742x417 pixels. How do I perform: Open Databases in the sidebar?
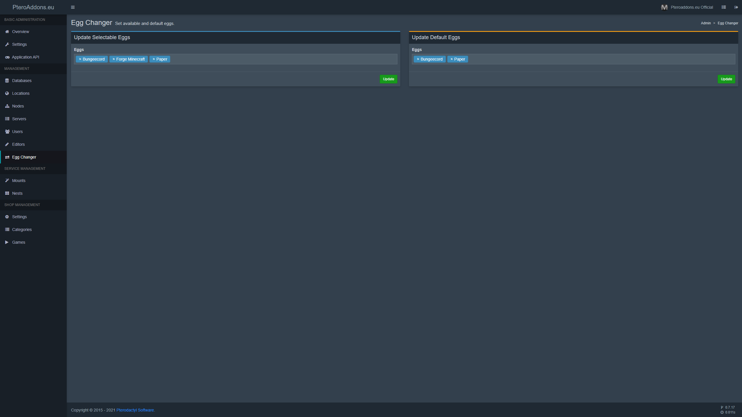tap(22, 81)
